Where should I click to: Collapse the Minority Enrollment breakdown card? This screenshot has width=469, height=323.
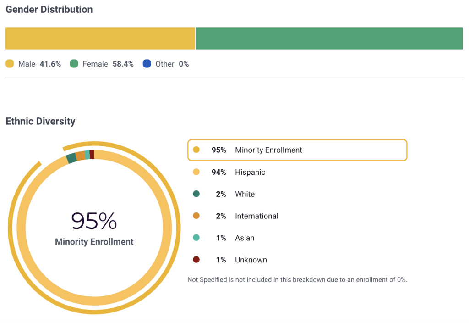297,150
